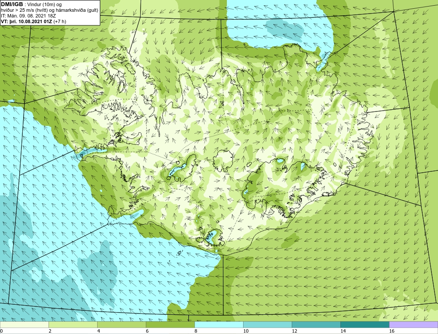
Task: Click the 2–4 m/s light green legend swatch
Action: (x=73, y=324)
